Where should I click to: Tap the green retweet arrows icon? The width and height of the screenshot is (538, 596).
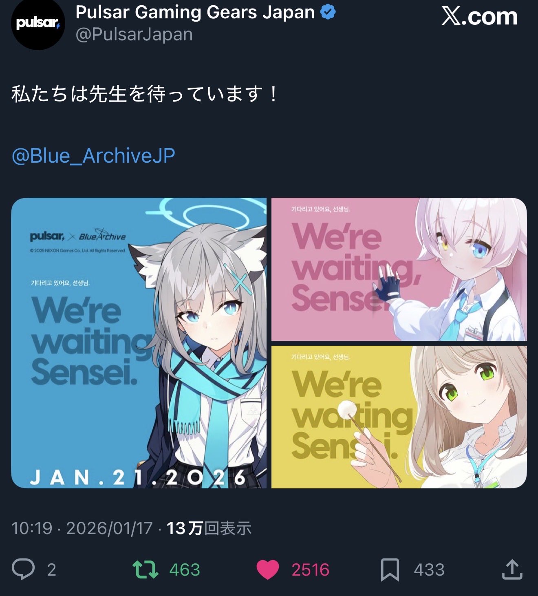(146, 570)
